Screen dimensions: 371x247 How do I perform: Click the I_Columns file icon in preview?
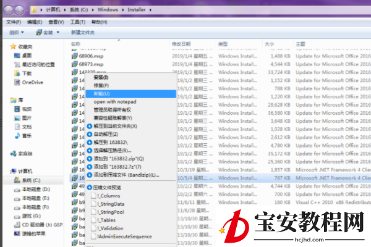point(94,196)
